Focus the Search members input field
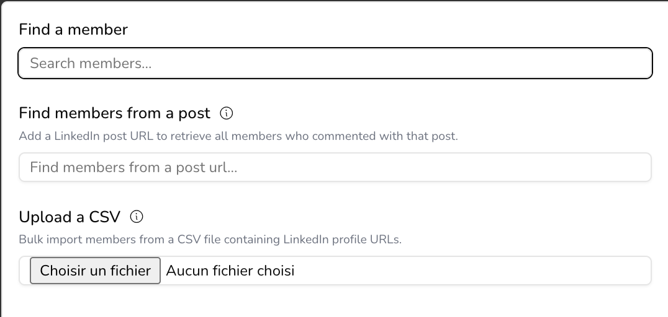Screen dimensions: 668x317 click(335, 63)
